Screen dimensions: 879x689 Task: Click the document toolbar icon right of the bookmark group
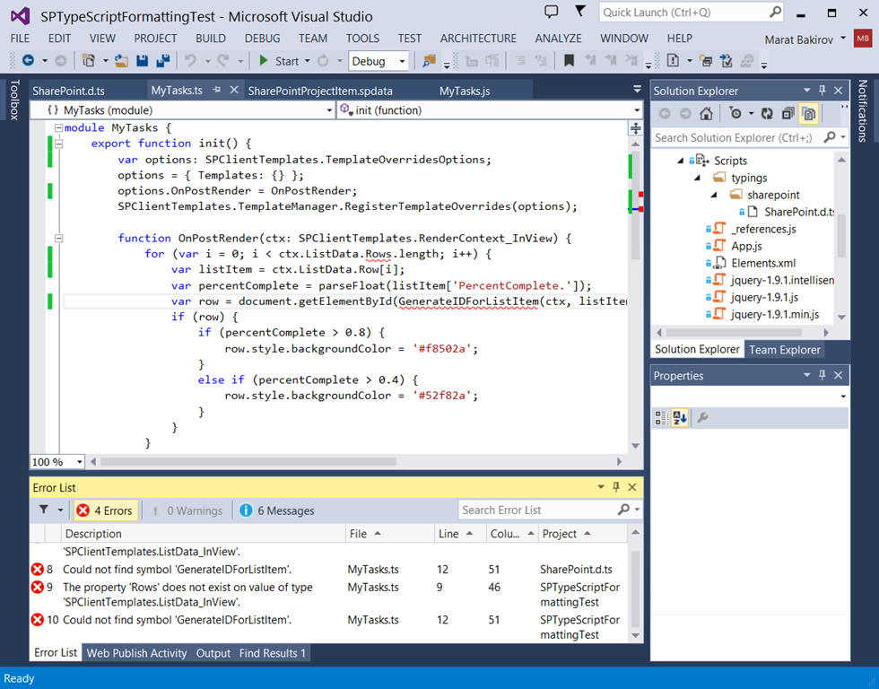[673, 60]
